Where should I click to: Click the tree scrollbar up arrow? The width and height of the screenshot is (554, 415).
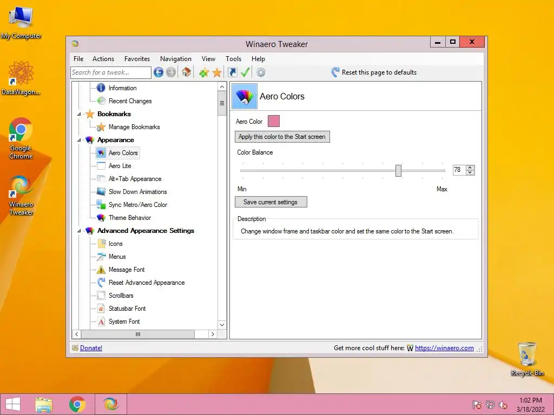point(222,87)
